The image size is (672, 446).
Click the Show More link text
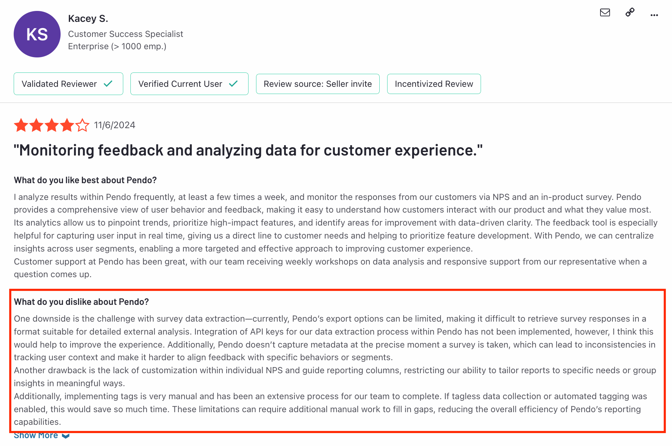36,435
